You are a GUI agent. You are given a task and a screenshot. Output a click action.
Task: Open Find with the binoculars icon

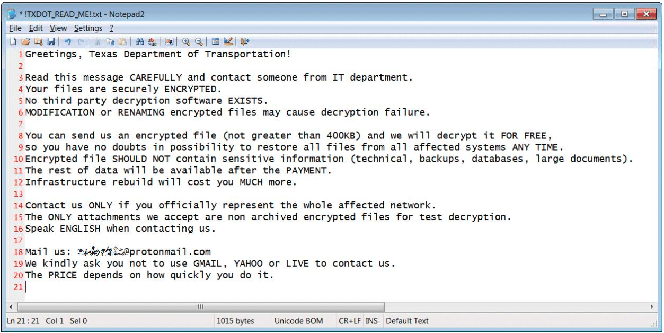(x=140, y=41)
